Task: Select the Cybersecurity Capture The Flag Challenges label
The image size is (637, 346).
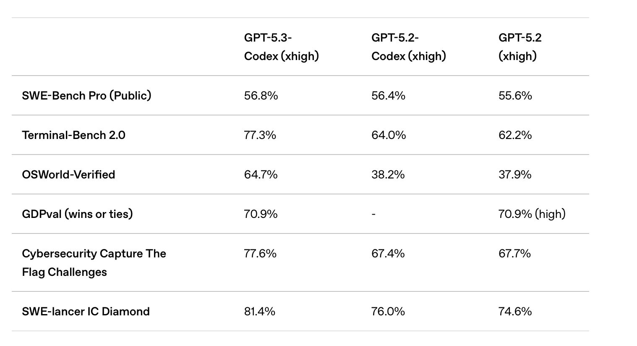Action: [94, 263]
